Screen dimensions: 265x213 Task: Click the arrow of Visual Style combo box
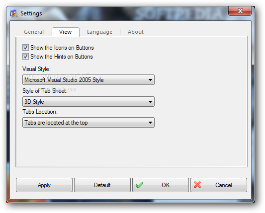click(150, 80)
